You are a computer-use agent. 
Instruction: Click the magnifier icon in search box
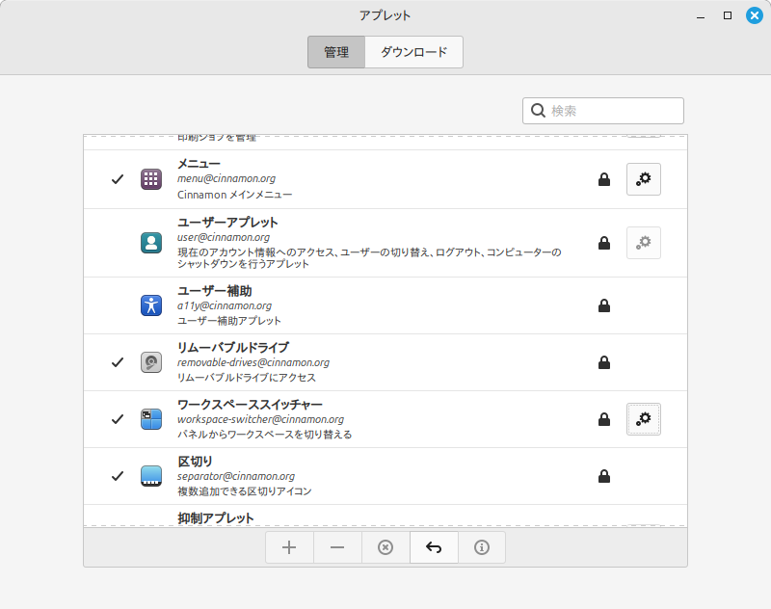tap(538, 111)
